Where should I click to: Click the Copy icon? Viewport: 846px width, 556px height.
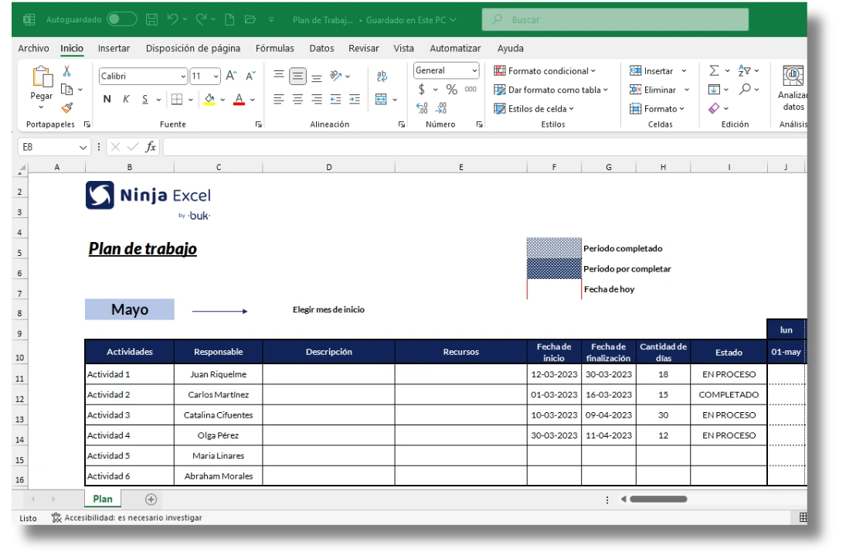(67, 89)
